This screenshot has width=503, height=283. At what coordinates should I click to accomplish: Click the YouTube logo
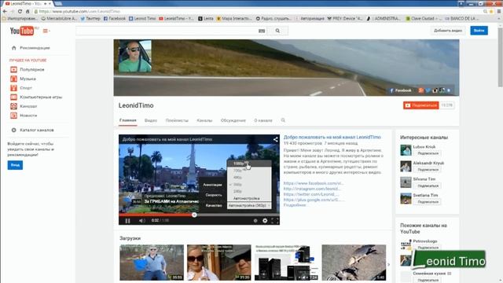pos(22,31)
